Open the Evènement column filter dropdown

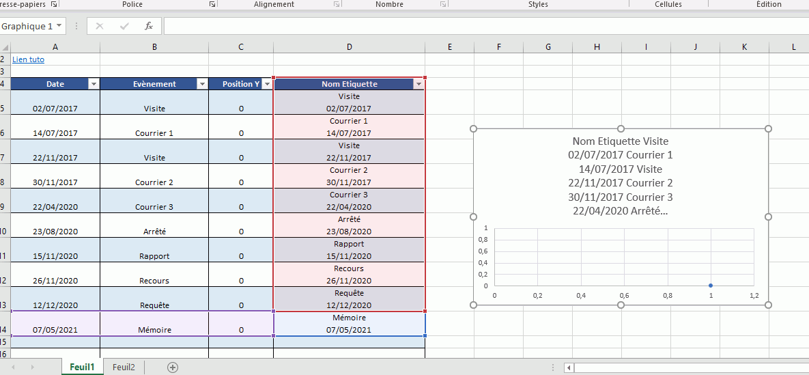click(x=202, y=84)
